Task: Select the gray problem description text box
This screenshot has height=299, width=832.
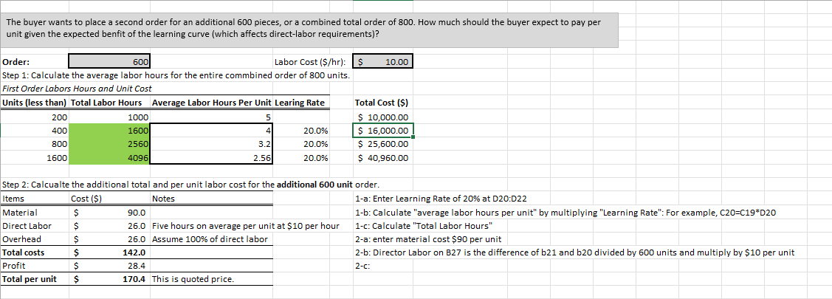Action: click(309, 30)
